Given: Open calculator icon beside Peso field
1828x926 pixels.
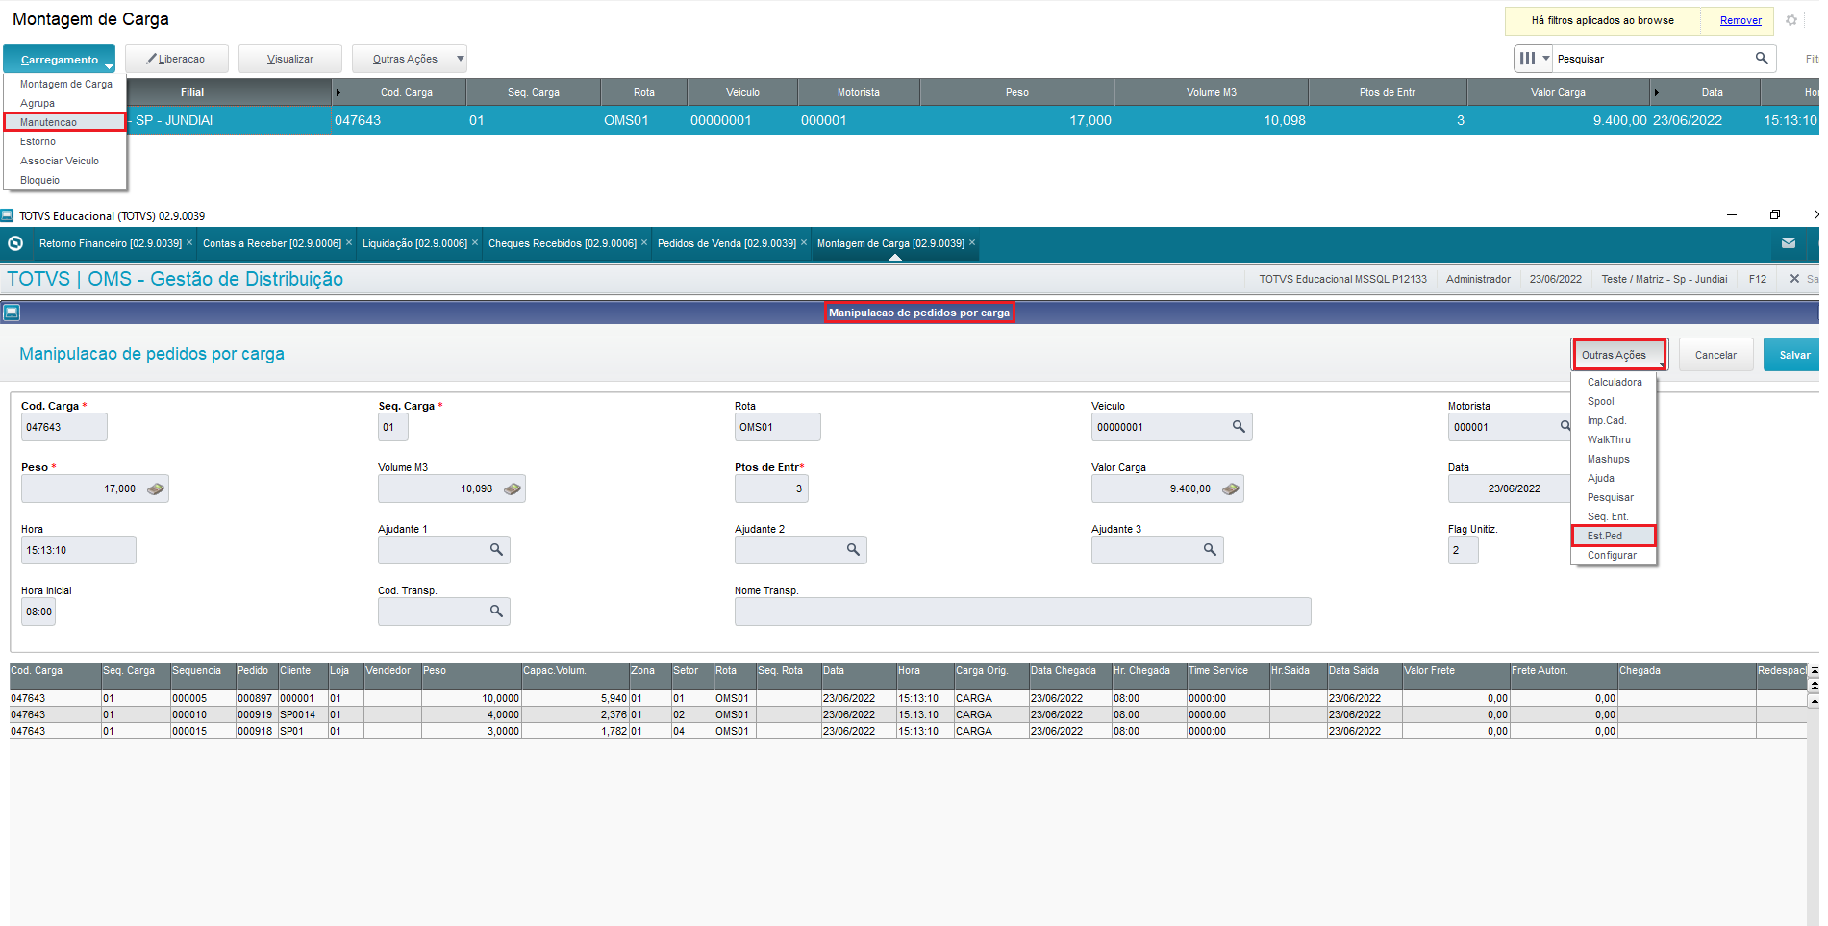Looking at the screenshot, I should pyautogui.click(x=155, y=488).
